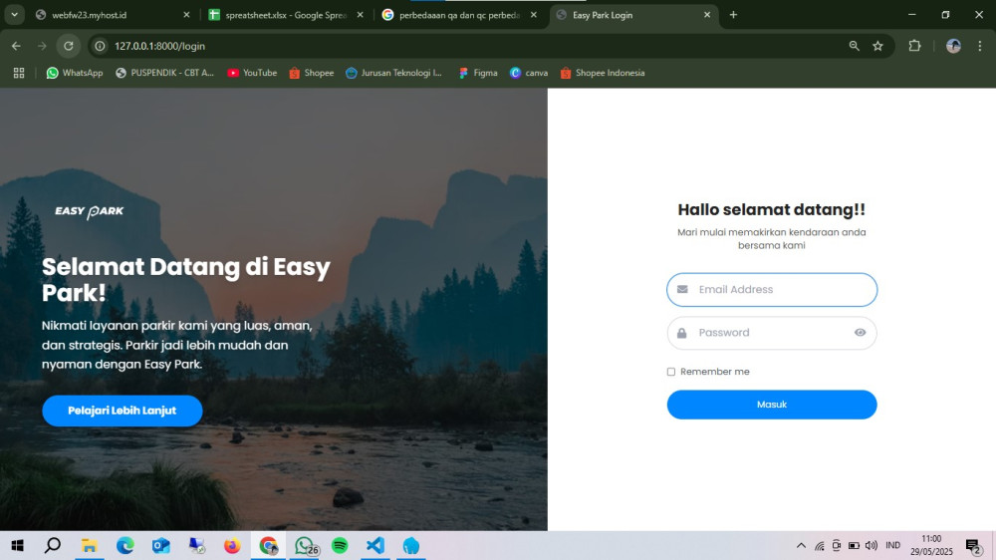Open battery status tray icon
Screen dimensions: 996x560
[854, 545]
